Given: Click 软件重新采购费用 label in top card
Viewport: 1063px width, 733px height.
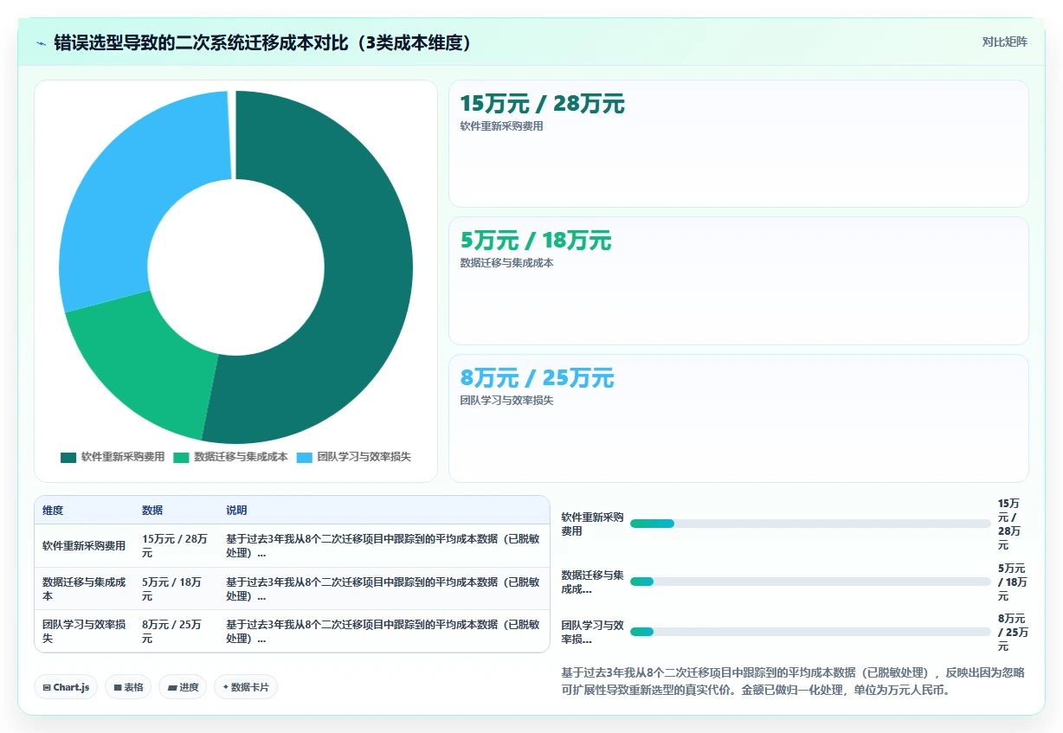Looking at the screenshot, I should pos(501,126).
